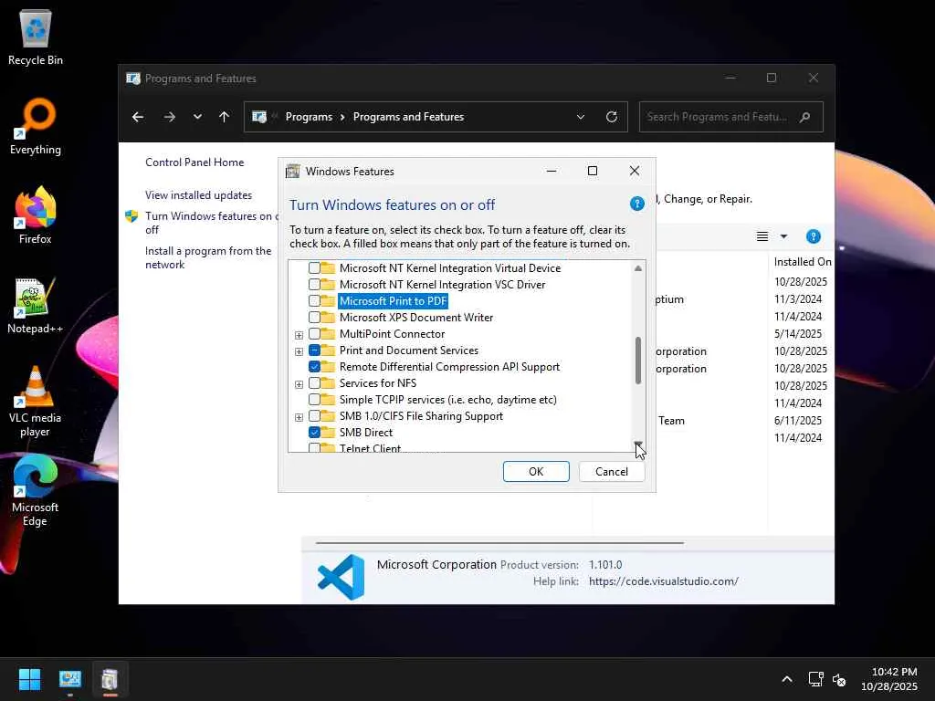Refresh the Programs and Features view
The width and height of the screenshot is (935, 701).
pyautogui.click(x=612, y=117)
